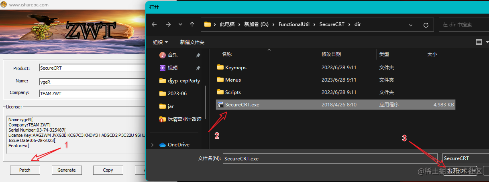Image resolution: width=489 pixels, height=182 pixels.
Task: Expand the address bar history dropdown
Action: pyautogui.click(x=411, y=25)
